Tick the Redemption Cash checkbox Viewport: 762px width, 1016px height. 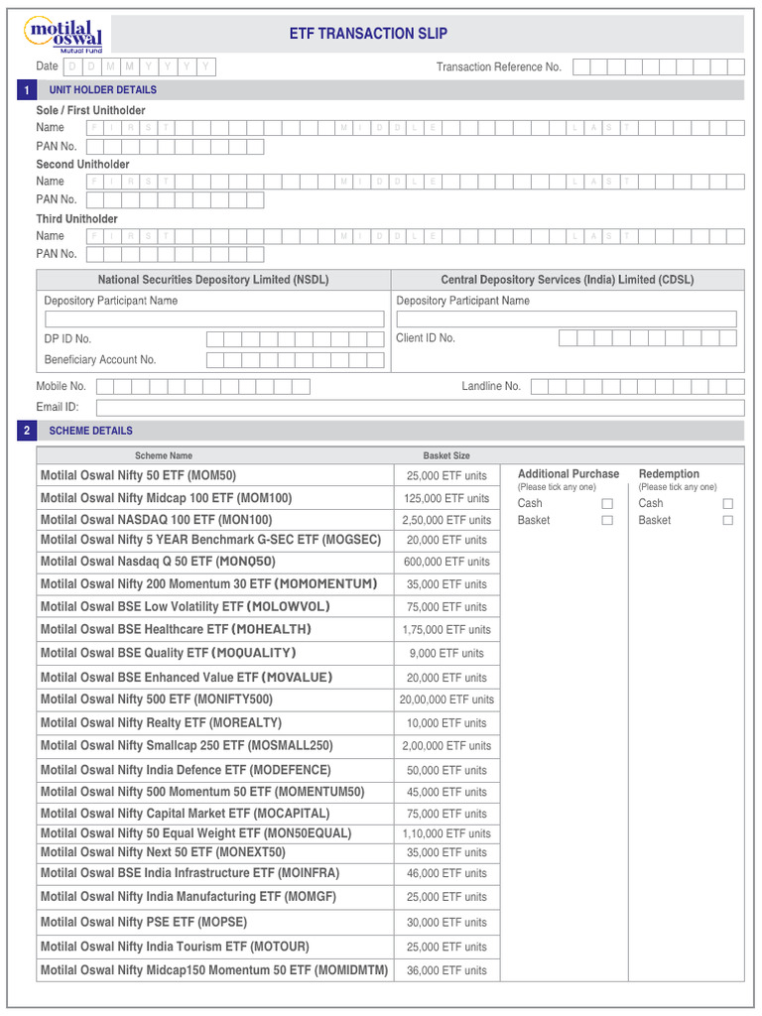click(x=727, y=503)
